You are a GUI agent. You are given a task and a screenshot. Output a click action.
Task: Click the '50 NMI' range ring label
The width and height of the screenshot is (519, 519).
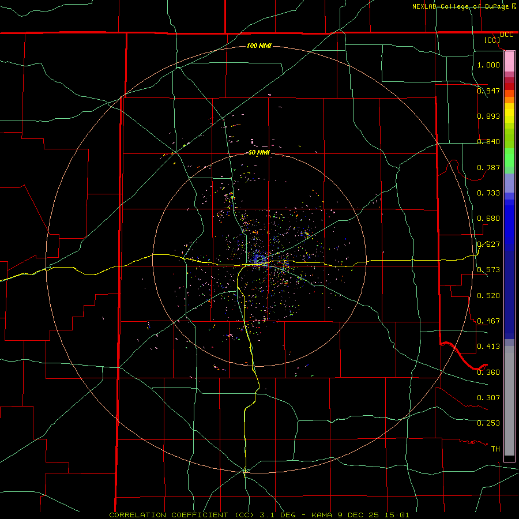tap(259, 152)
